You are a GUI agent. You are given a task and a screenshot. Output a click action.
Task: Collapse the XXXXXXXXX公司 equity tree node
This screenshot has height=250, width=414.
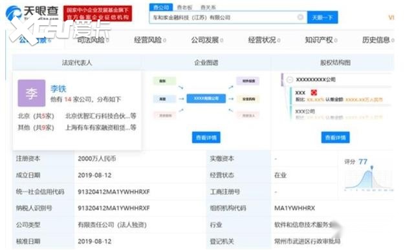point(290,79)
